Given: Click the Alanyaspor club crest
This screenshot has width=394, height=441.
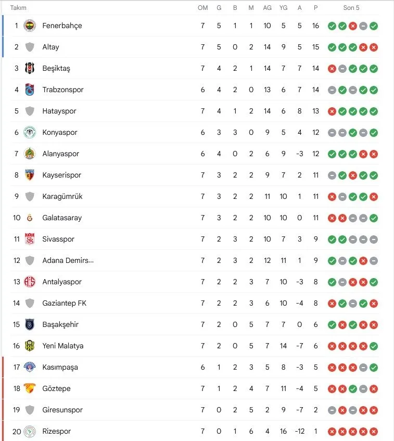Looking at the screenshot, I should pos(30,154).
